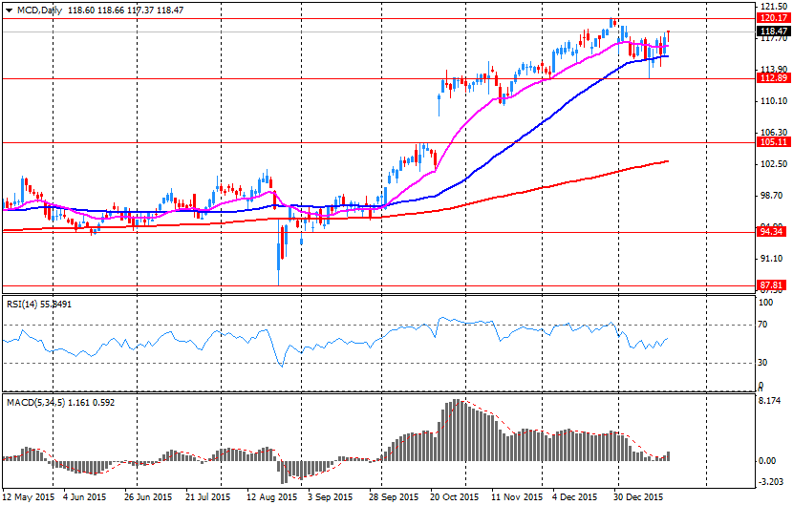Click the MACD 8.174 upper scale value

(770, 400)
